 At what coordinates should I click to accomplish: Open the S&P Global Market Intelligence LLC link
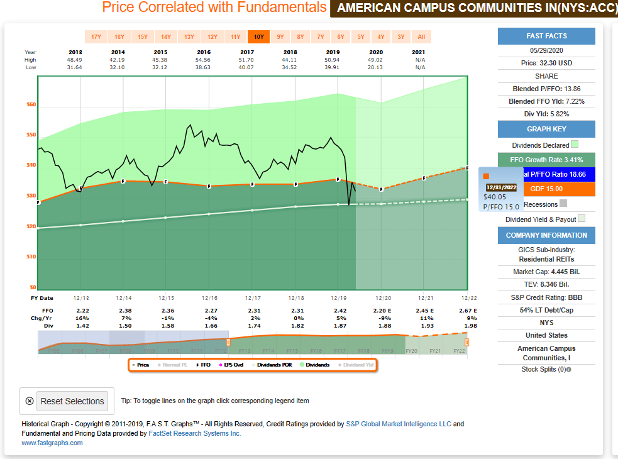[399, 424]
